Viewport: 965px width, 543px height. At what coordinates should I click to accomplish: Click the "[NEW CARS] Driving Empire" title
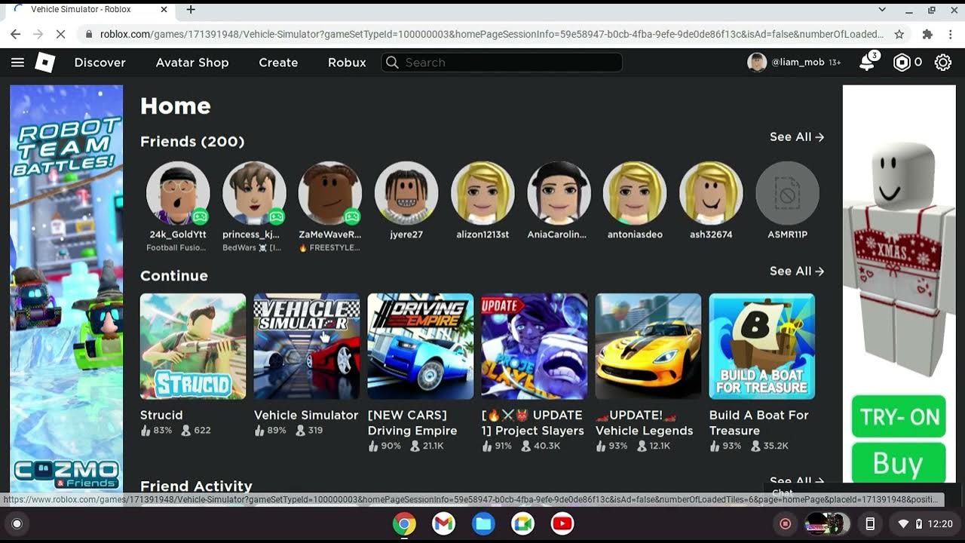click(x=412, y=423)
